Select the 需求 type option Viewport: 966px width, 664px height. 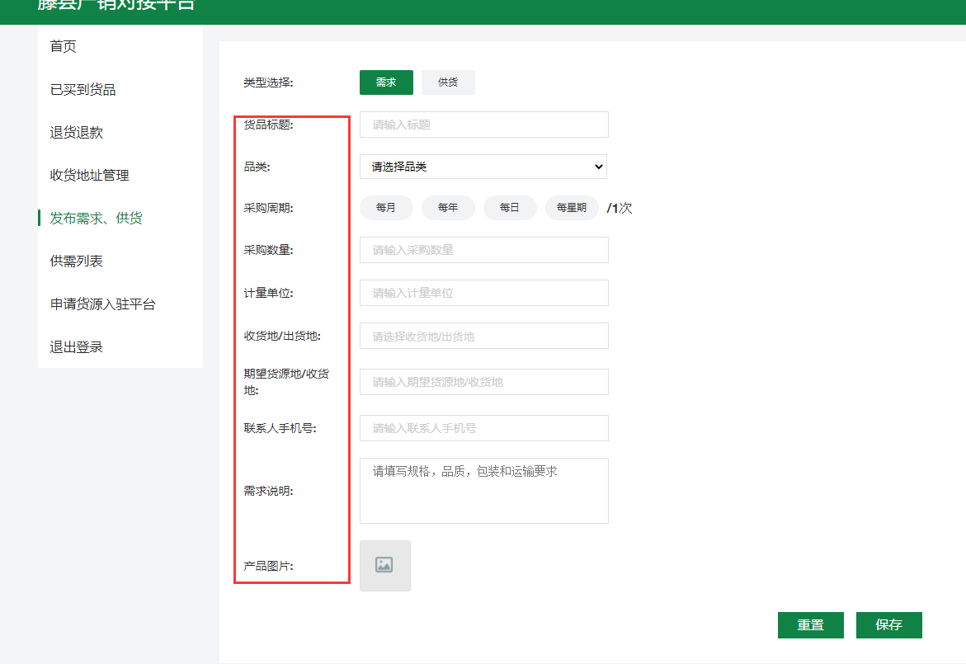click(386, 82)
